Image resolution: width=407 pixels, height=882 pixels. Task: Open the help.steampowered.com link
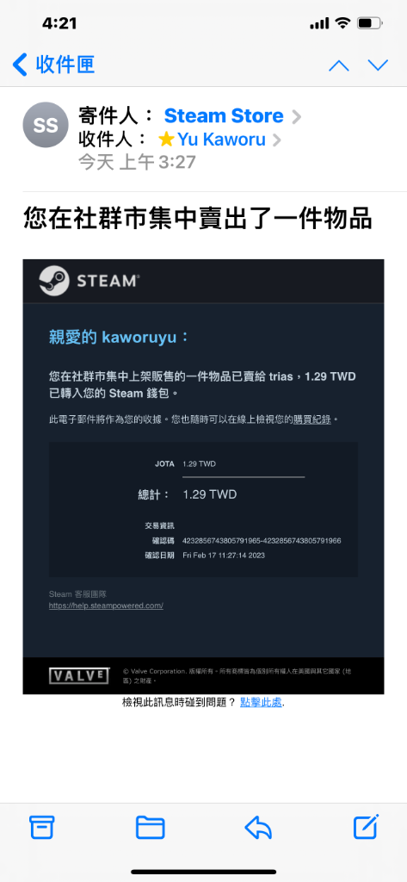coord(106,606)
